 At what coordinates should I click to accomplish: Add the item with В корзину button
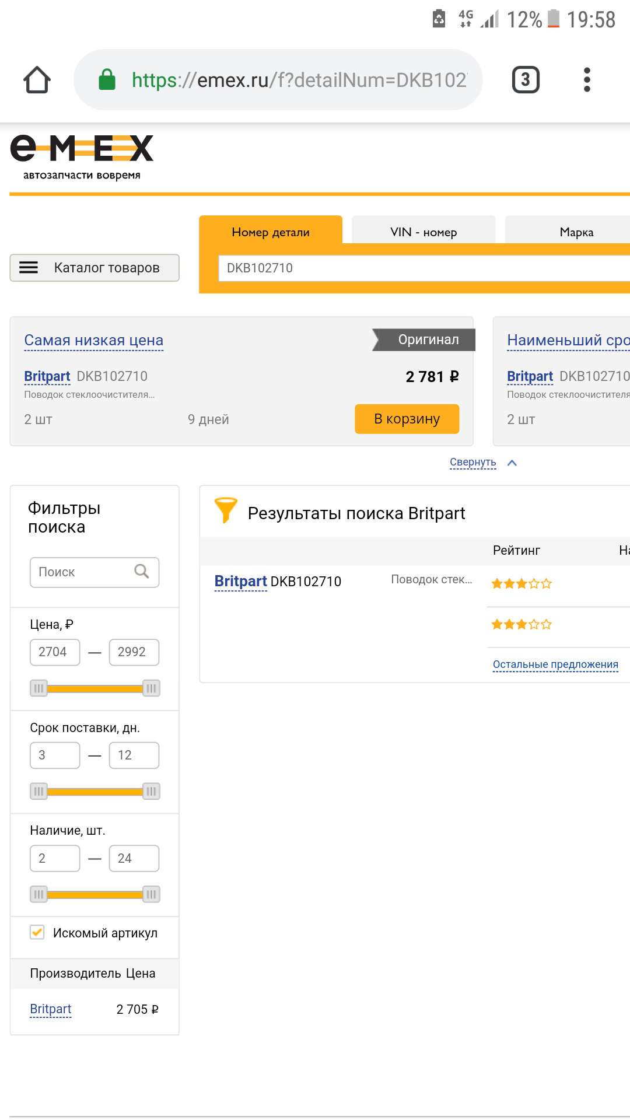407,419
